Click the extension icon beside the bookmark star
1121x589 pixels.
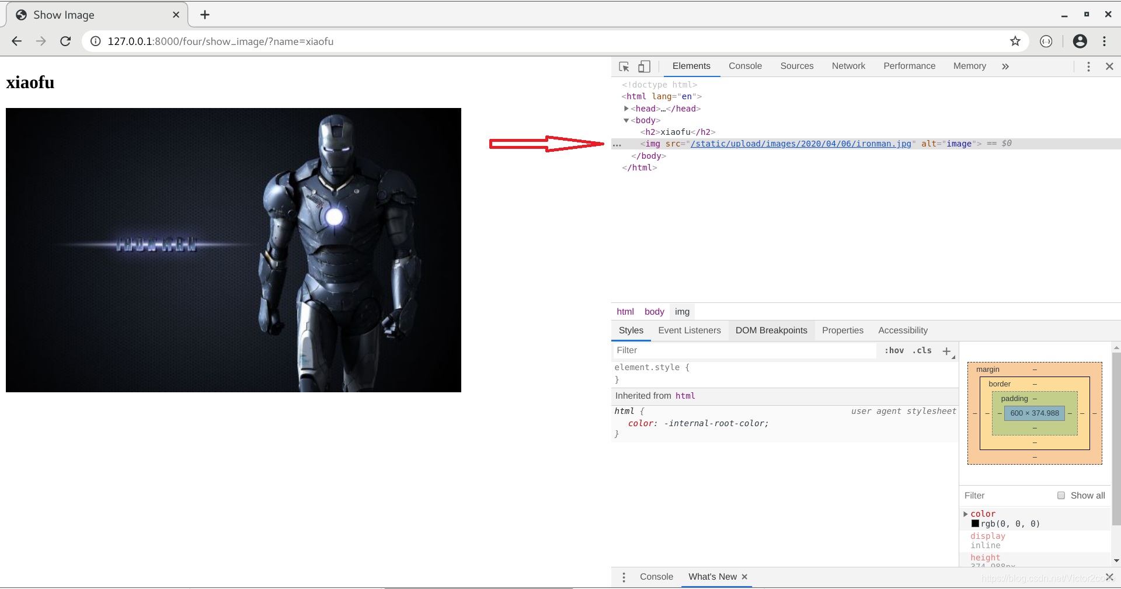1046,41
